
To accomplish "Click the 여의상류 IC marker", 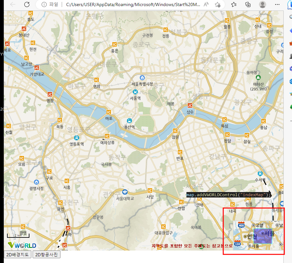I will pyautogui.click(x=107, y=136).
